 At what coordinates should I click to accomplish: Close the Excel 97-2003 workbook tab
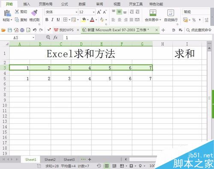(157, 30)
